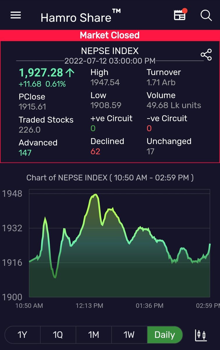This screenshot has width=220, height=350.
Task: Open the calendar events icon
Action: click(x=180, y=15)
